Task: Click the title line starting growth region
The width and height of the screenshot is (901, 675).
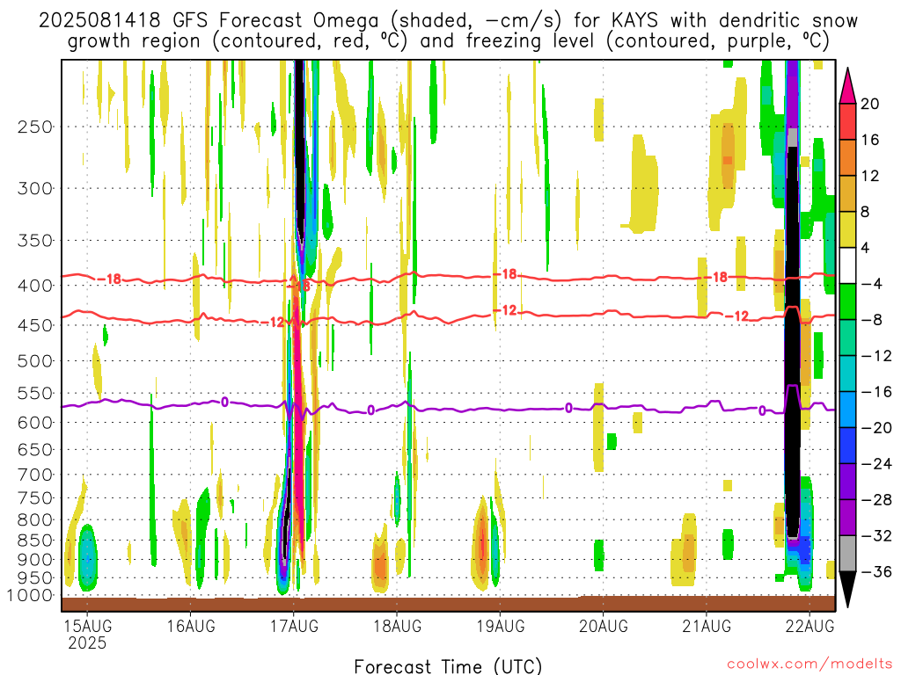Action: click(x=448, y=41)
